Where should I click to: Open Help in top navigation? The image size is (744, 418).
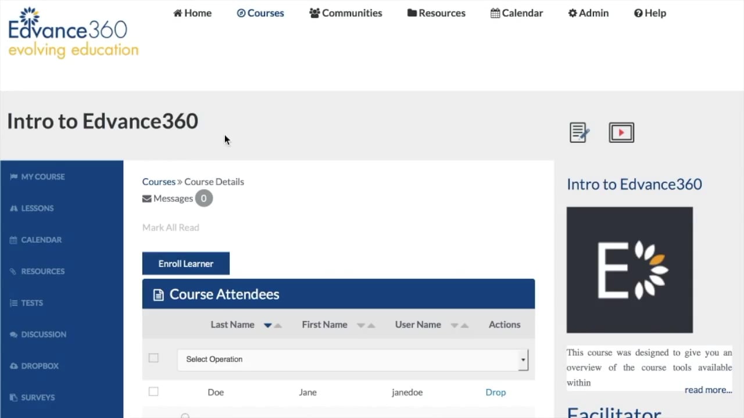650,13
